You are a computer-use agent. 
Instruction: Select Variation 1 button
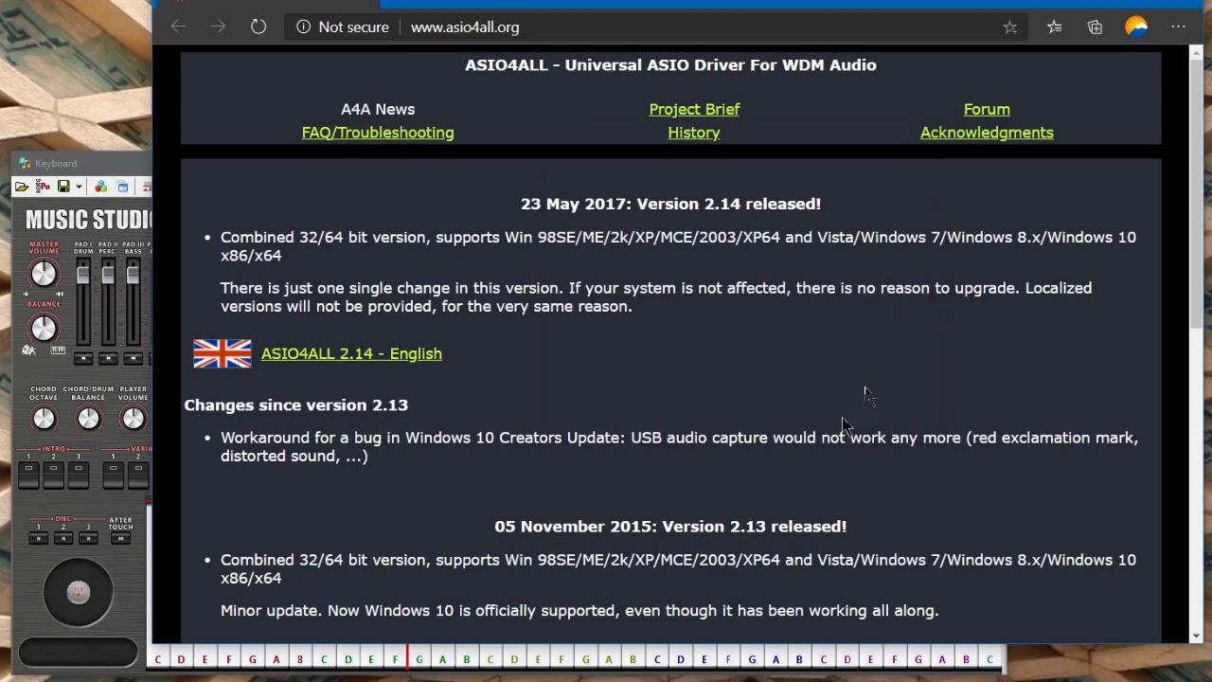pyautogui.click(x=113, y=476)
